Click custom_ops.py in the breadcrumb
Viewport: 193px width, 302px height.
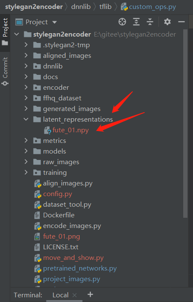[x=153, y=7]
